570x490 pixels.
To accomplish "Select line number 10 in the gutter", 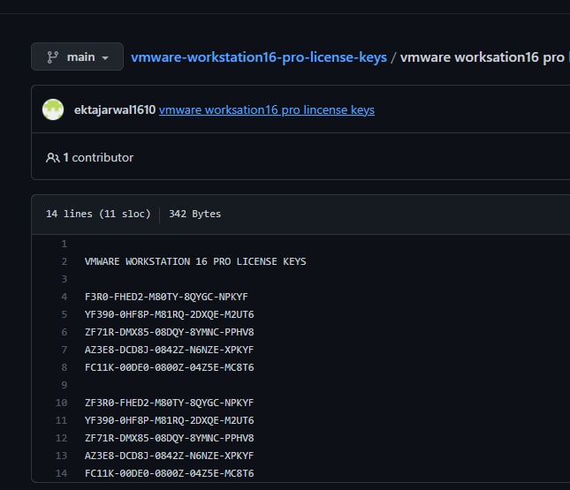I will click(62, 403).
